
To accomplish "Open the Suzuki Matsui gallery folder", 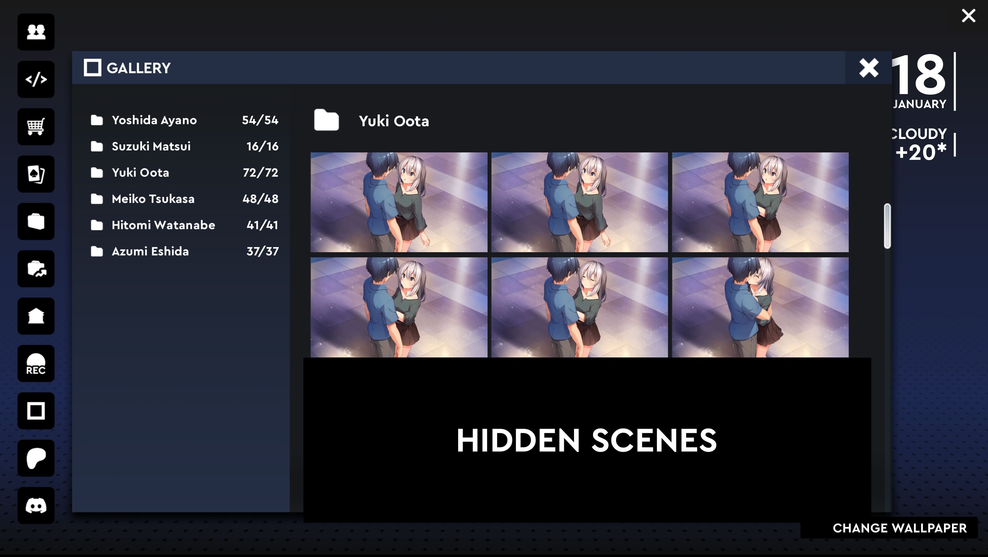I will pos(151,146).
